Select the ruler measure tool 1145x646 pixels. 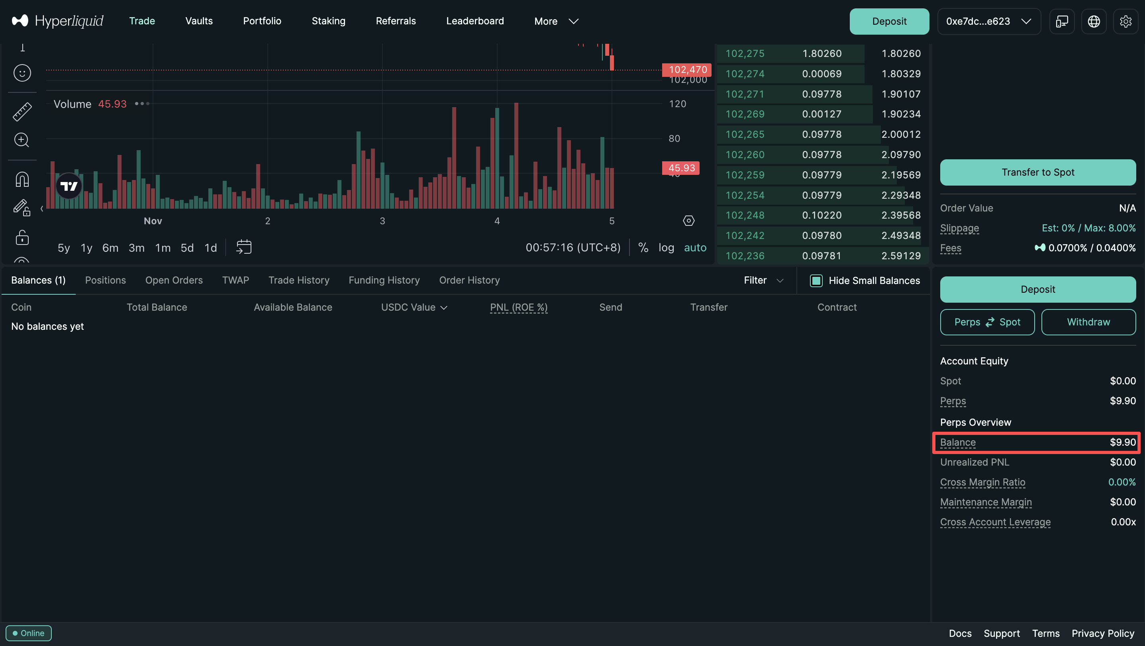(22, 112)
